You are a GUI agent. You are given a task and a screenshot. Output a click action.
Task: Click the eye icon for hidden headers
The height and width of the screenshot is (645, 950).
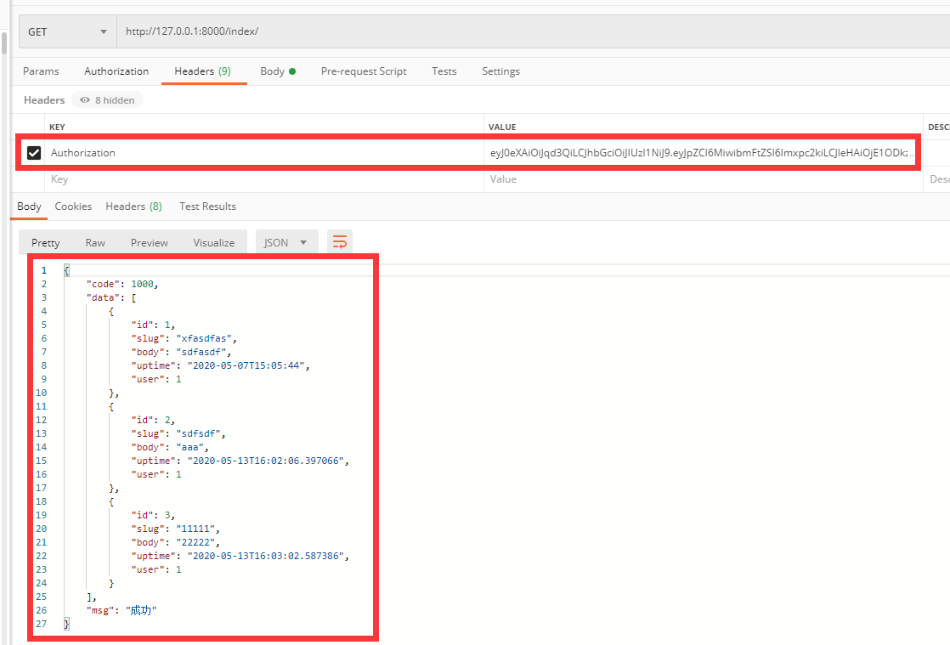tap(85, 100)
